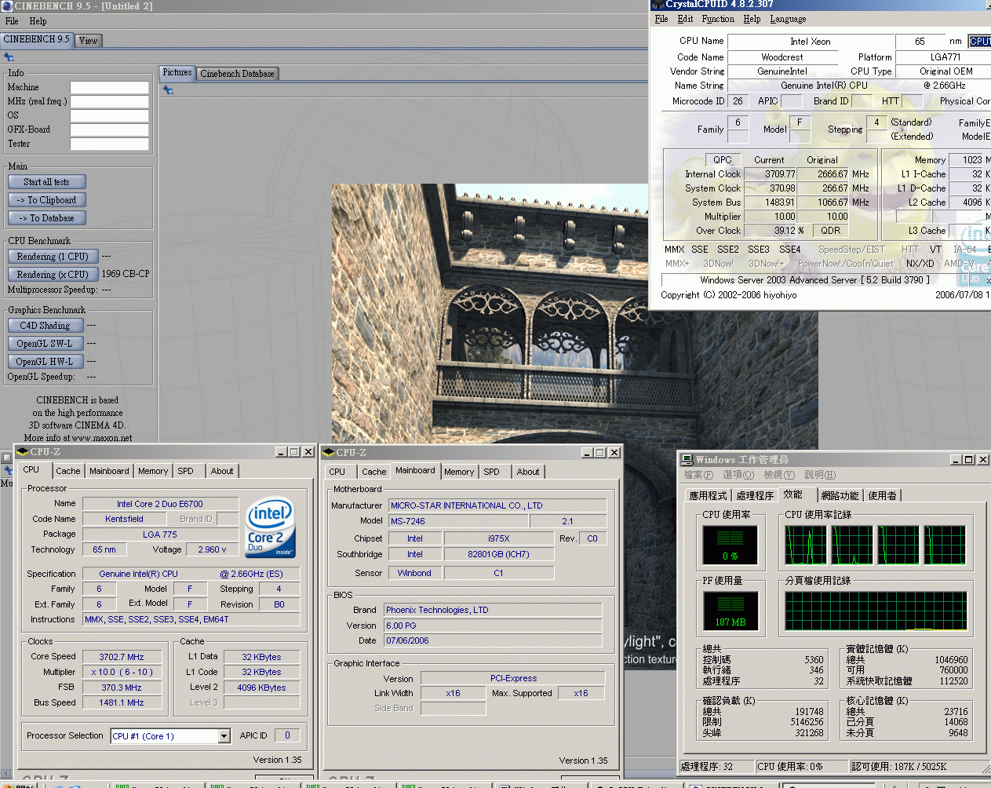The width and height of the screenshot is (991, 788).
Task: Click the Internal Clock value 3709.77
Action: pyautogui.click(x=770, y=174)
